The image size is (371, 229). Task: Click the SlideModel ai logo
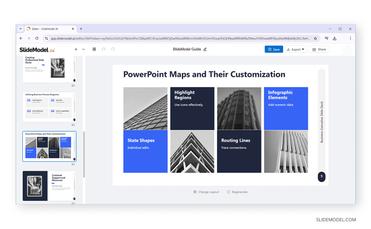pyautogui.click(x=37, y=50)
